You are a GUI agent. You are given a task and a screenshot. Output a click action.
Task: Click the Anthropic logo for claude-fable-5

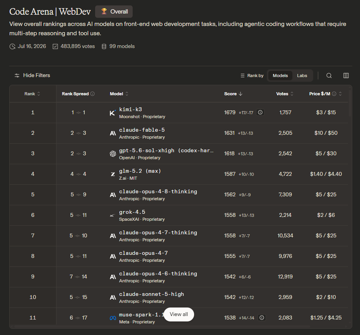pyautogui.click(x=113, y=133)
